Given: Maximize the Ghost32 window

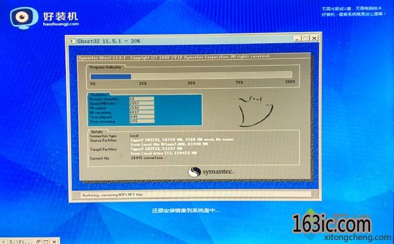Looking at the screenshot, I should [305, 38].
